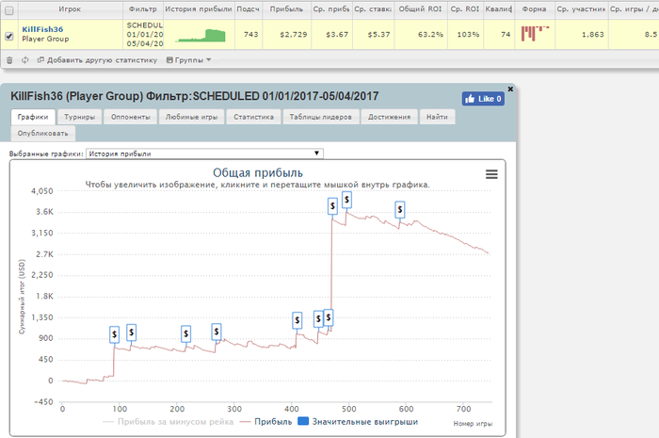The image size is (659, 438).
Task: Click the 'Общая прибыль' chart title
Action: point(258,172)
